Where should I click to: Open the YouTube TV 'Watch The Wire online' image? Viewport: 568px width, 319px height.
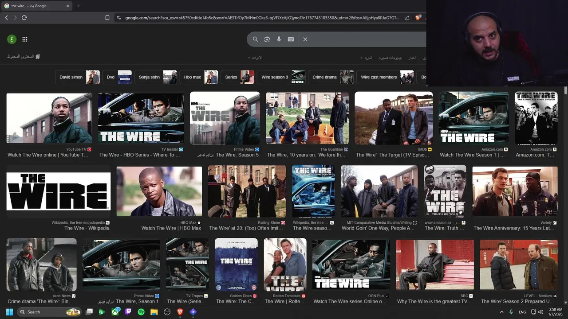pos(49,118)
